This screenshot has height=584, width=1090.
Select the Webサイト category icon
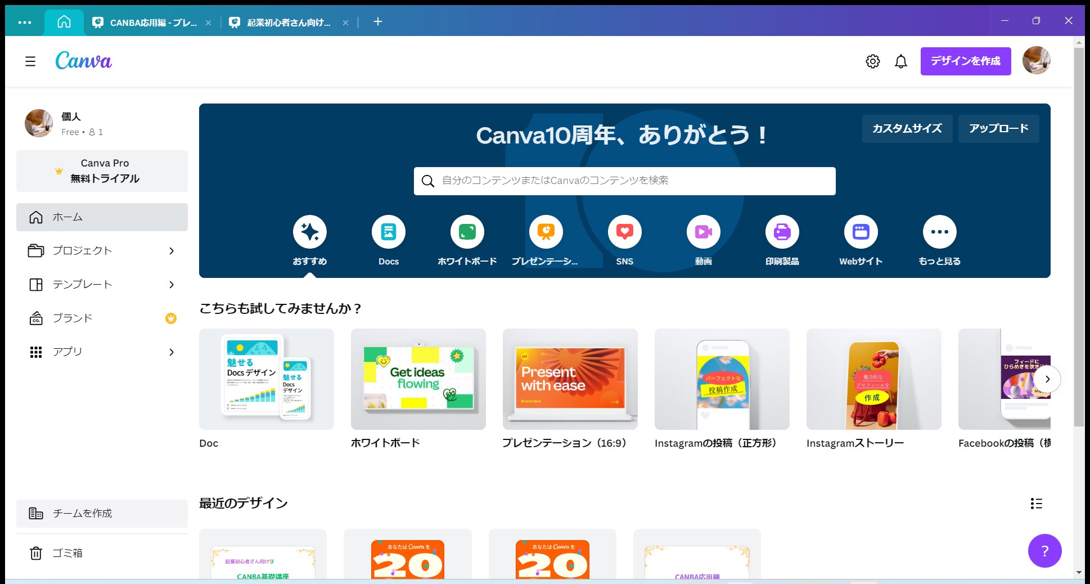point(861,232)
